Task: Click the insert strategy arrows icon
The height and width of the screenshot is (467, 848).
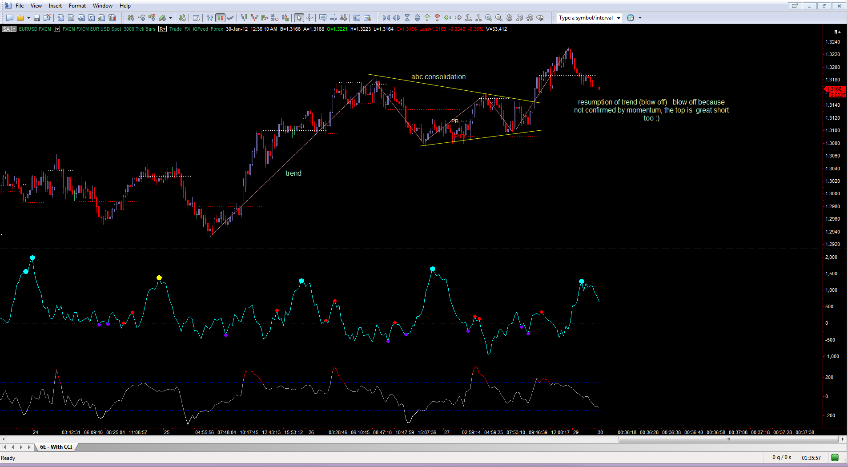Action: (152, 18)
